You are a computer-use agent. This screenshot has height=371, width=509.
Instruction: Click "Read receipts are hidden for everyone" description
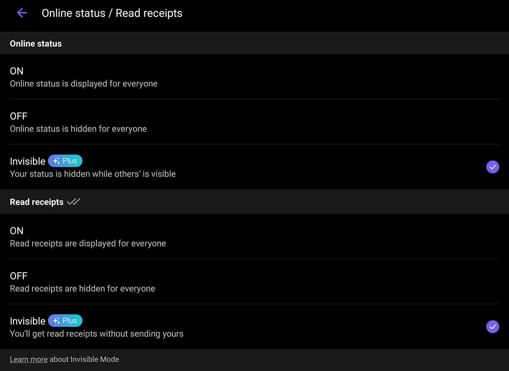[82, 289]
